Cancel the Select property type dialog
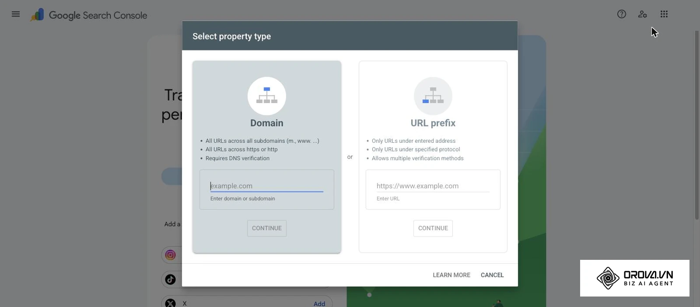 (492, 275)
